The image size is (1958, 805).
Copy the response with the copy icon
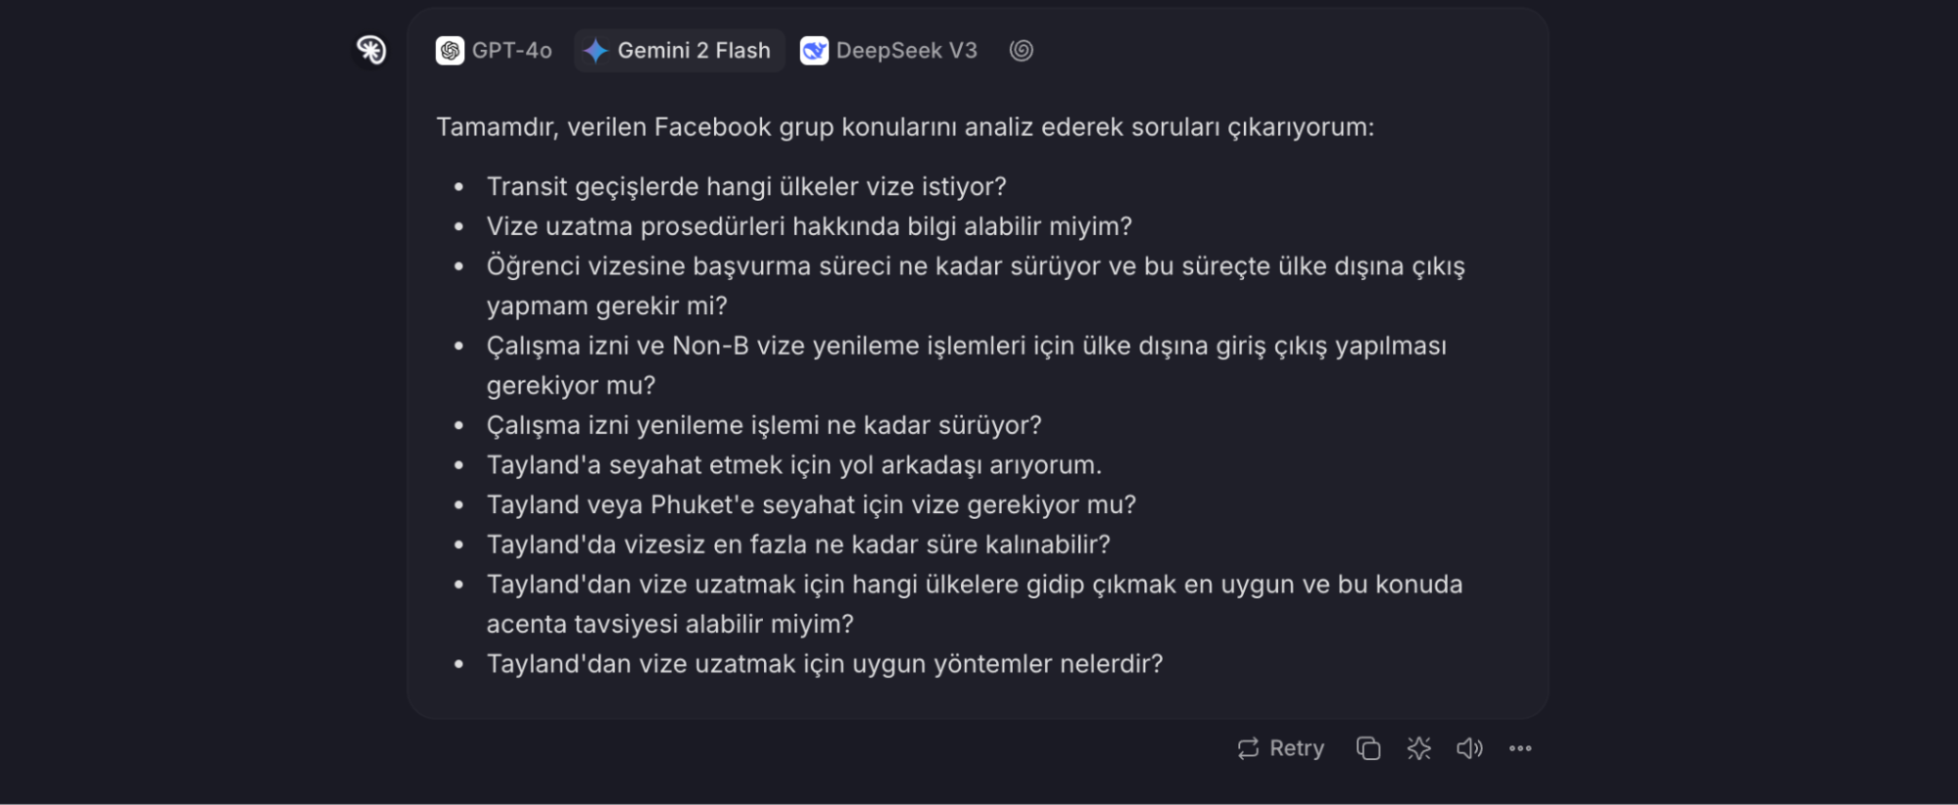1368,748
